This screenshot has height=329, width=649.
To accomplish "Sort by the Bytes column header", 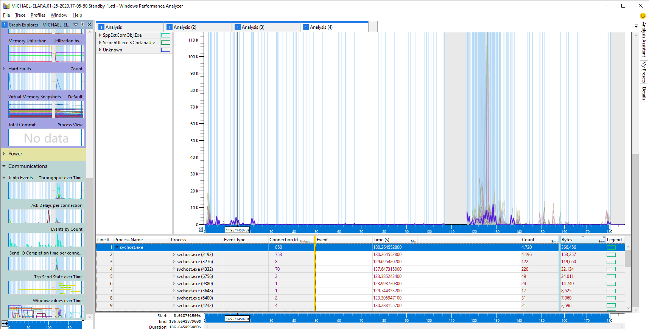I will click(x=582, y=240).
